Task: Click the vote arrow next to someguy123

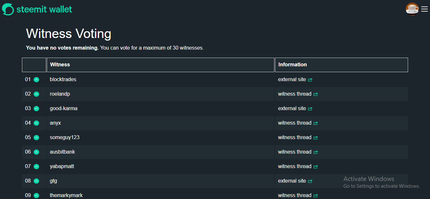Action: click(x=36, y=137)
